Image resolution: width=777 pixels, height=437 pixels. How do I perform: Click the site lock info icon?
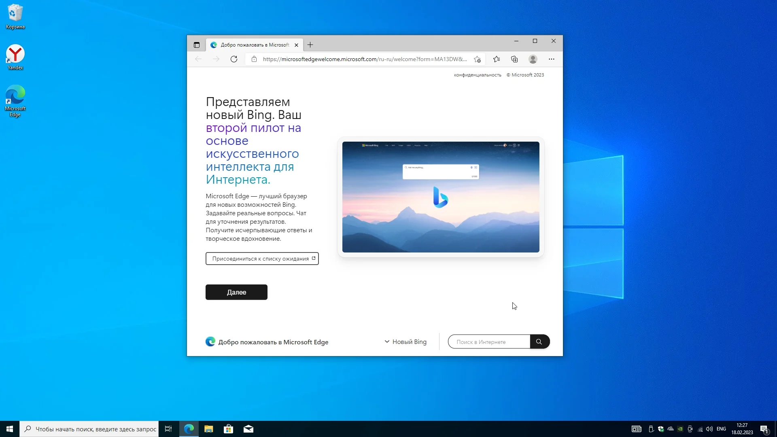pyautogui.click(x=254, y=59)
